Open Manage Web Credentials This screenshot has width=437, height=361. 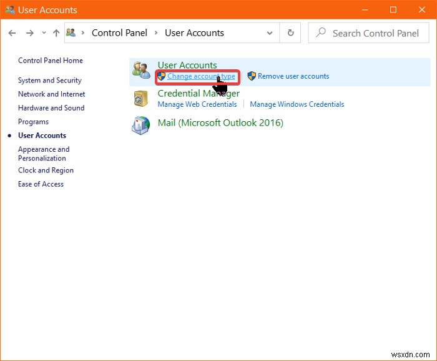pos(197,104)
